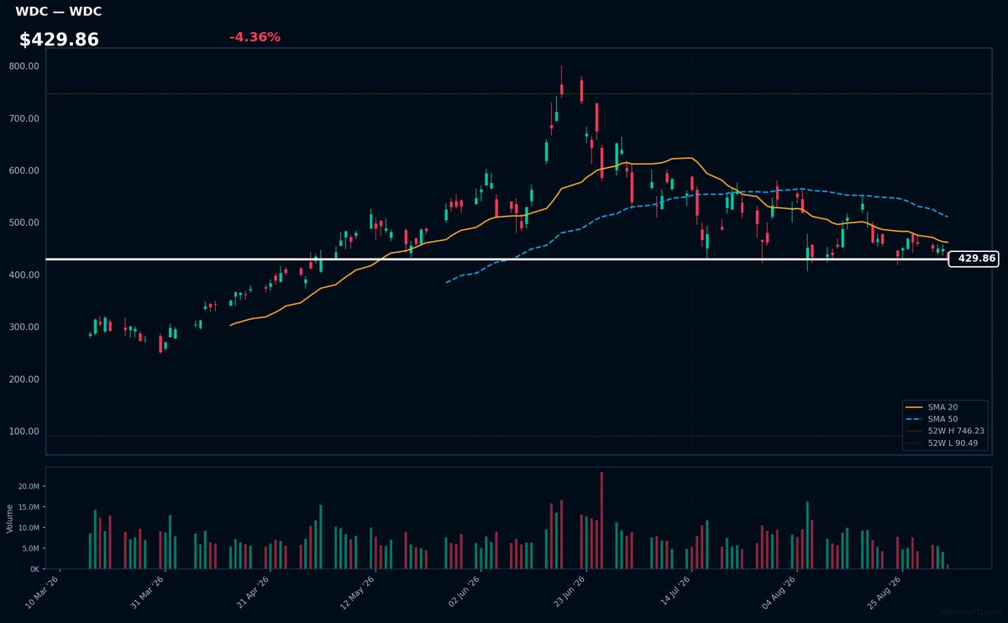Click the 12 May '26 date label
The height and width of the screenshot is (623, 1008).
coord(358,592)
